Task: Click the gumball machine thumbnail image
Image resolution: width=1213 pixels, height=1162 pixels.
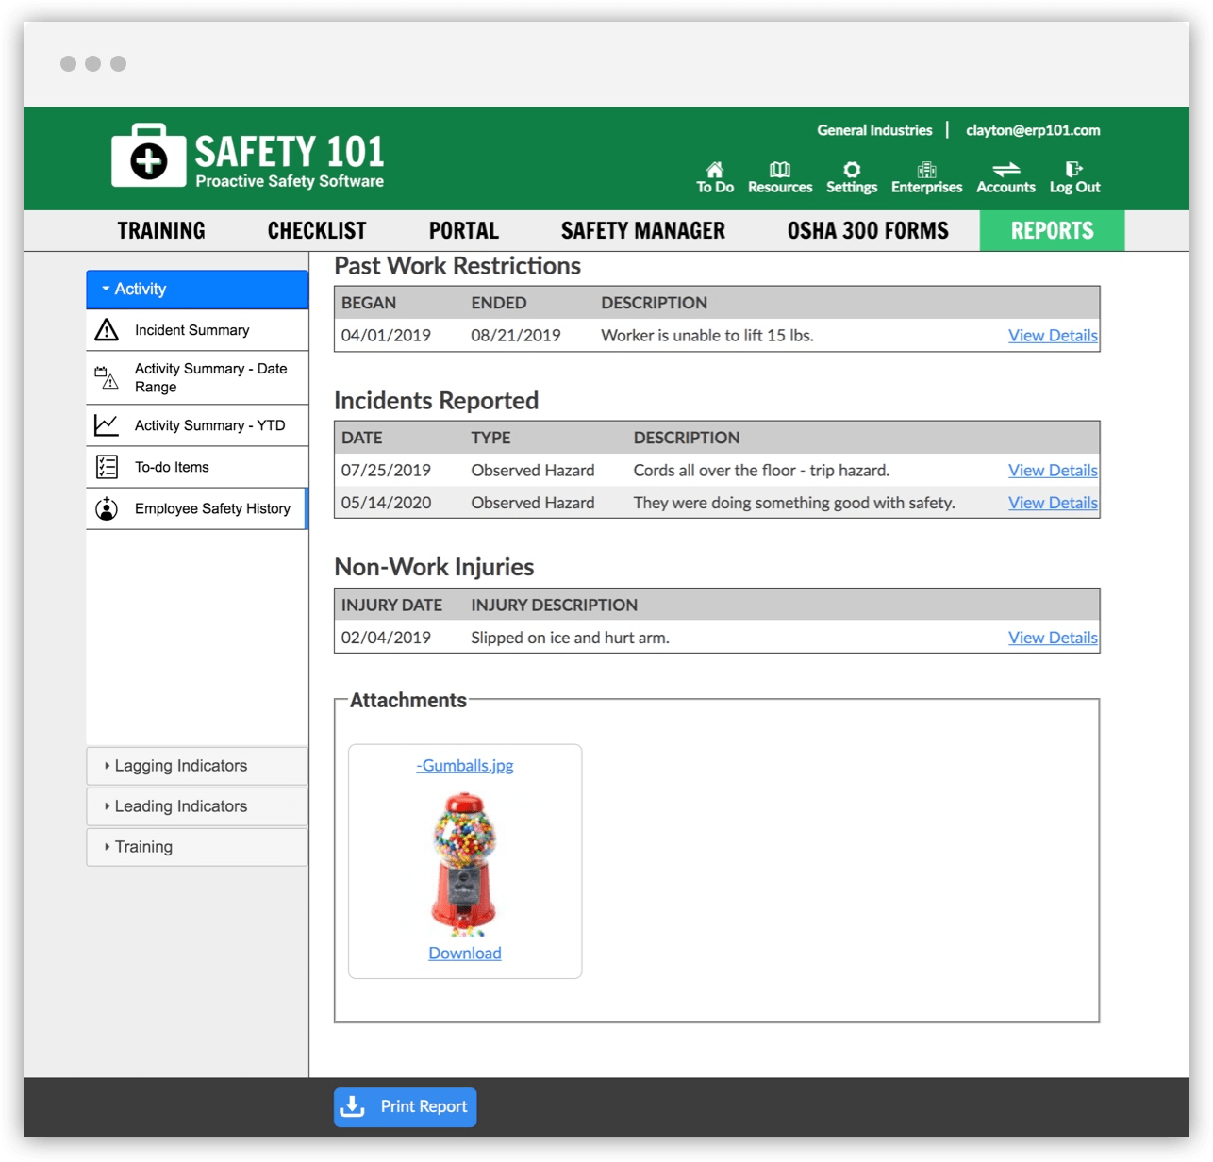Action: coord(464,863)
